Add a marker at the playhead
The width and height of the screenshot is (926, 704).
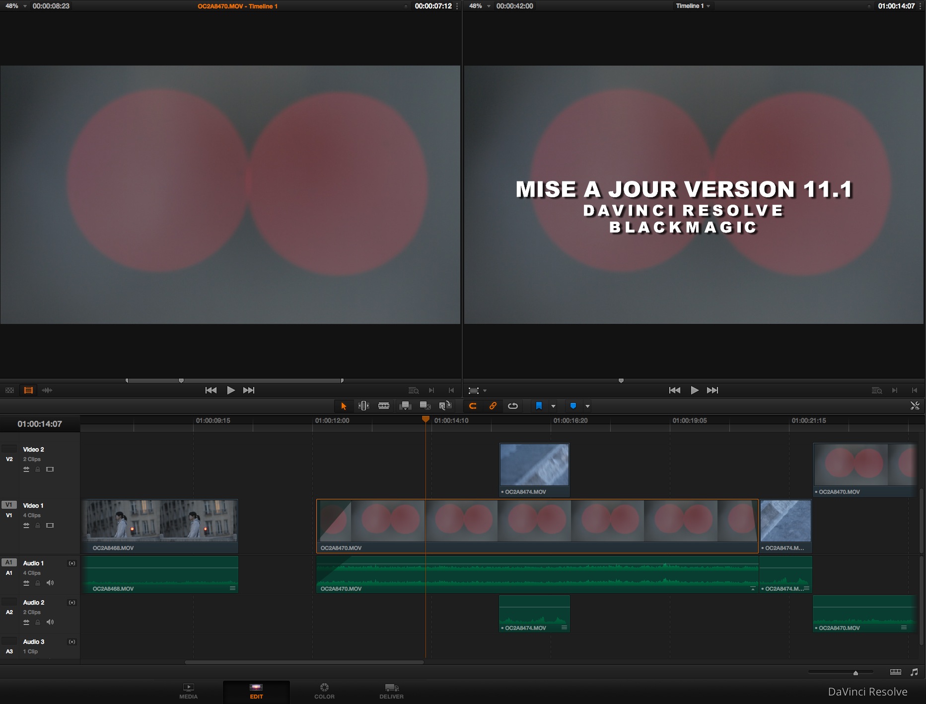(572, 406)
